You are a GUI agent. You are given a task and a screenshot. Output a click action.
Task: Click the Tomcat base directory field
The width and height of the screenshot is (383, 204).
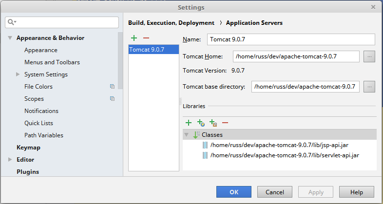[x=306, y=87]
